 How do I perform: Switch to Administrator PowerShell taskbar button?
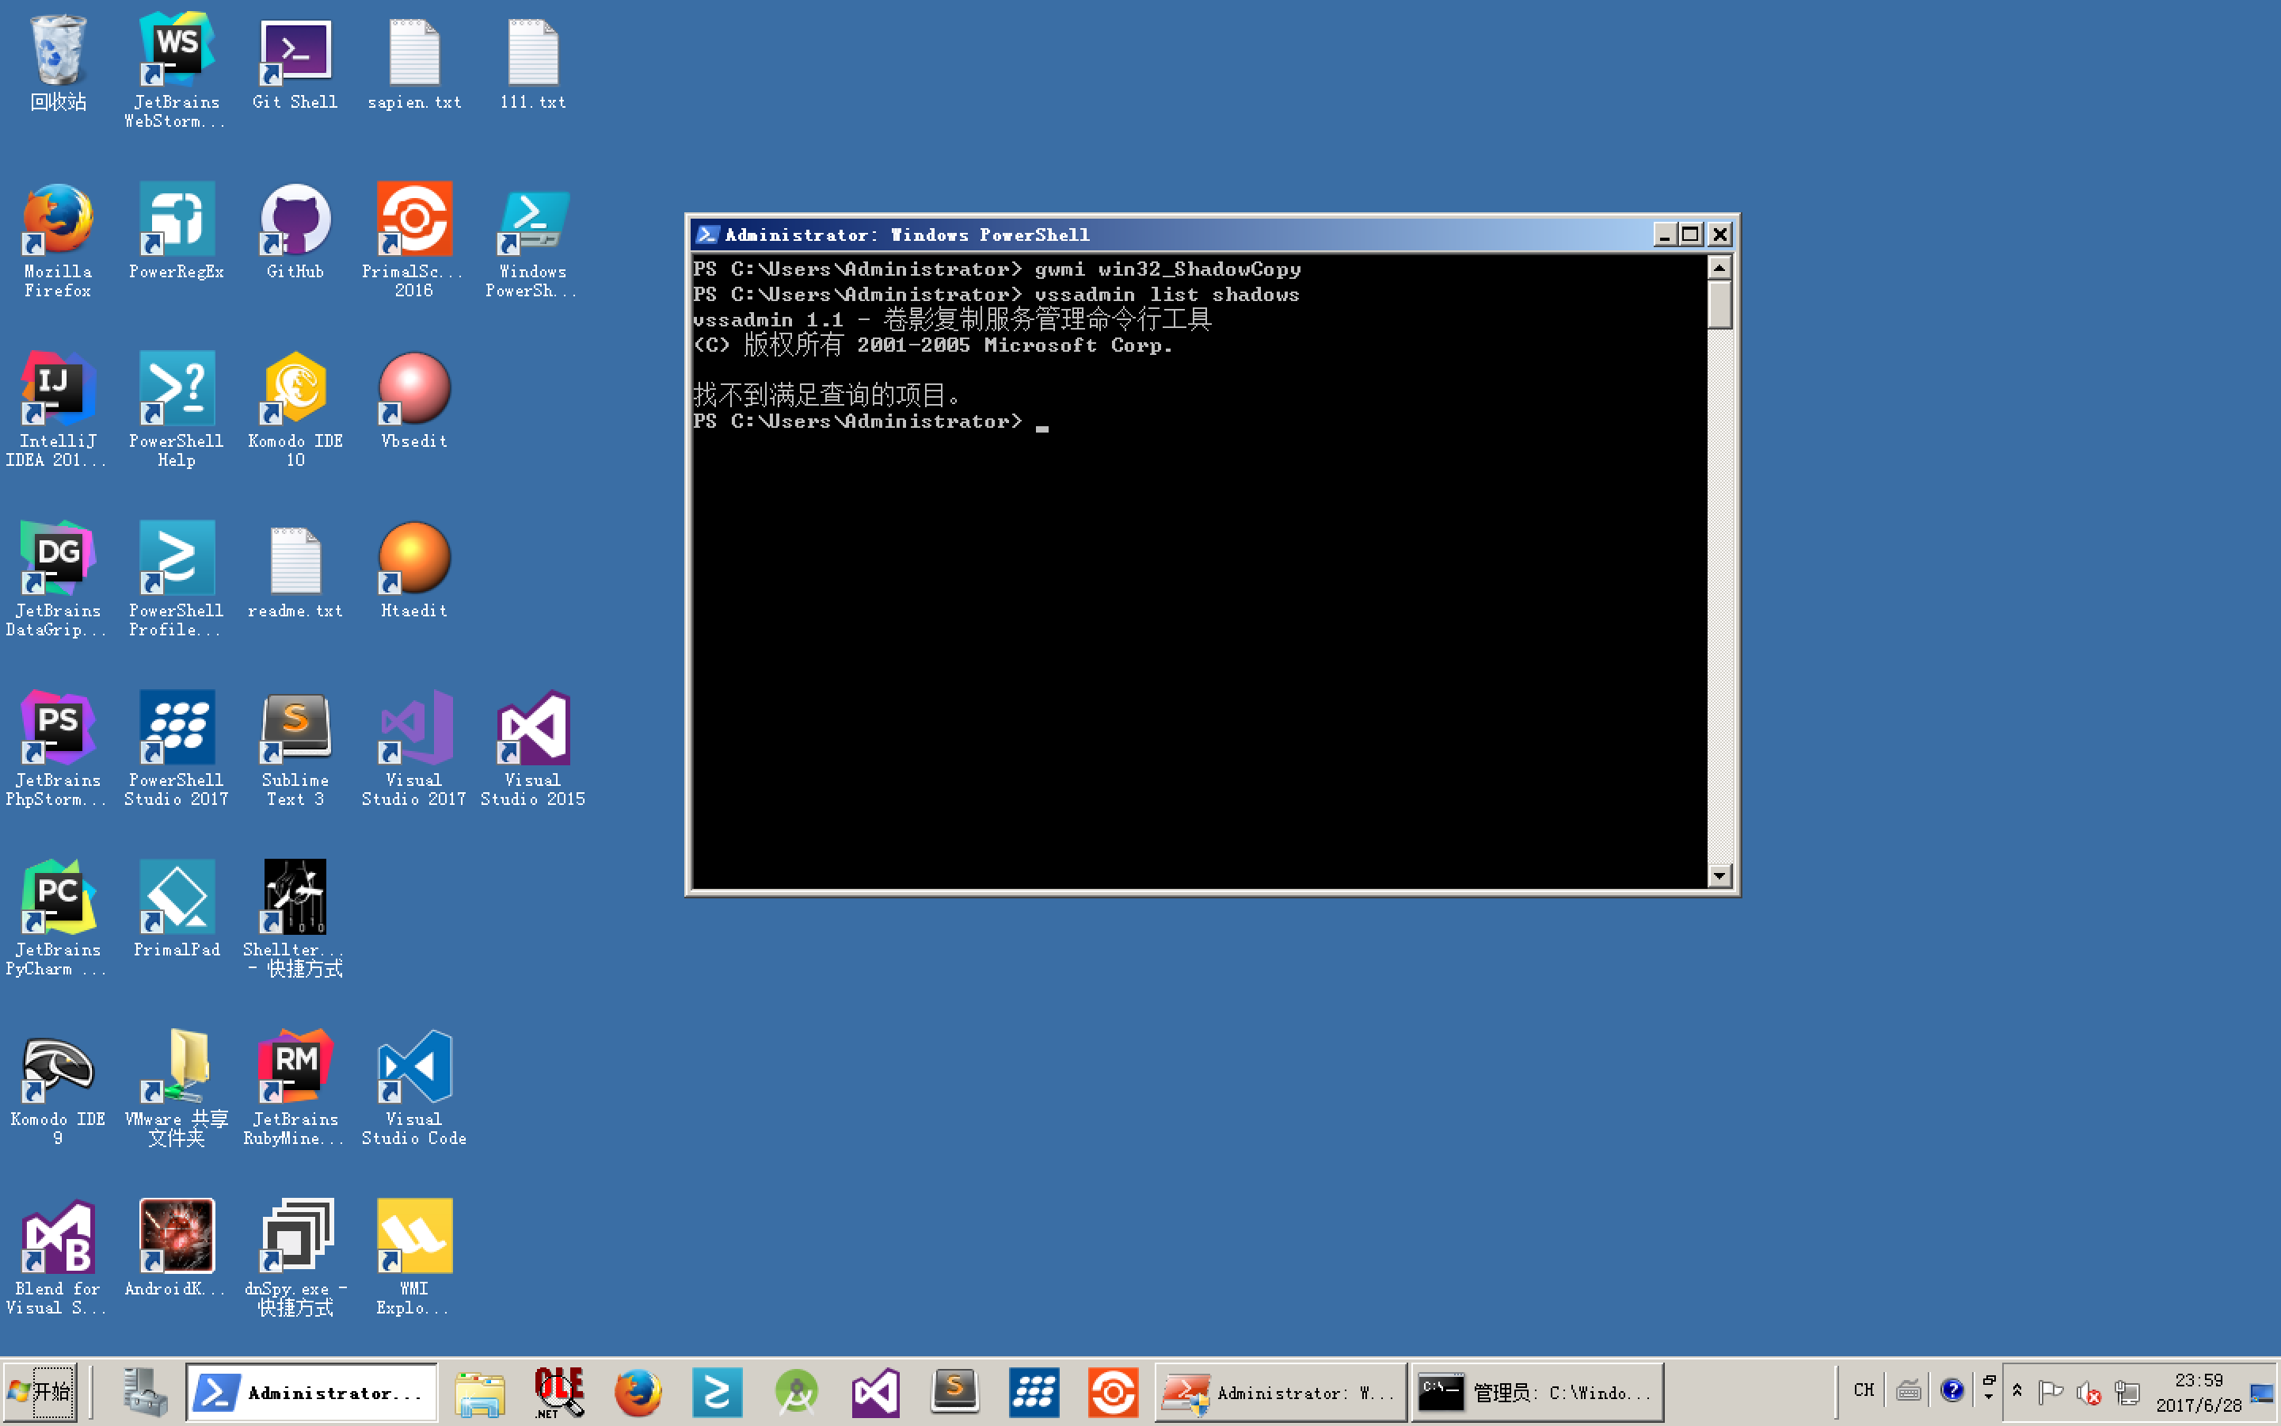[x=311, y=1392]
